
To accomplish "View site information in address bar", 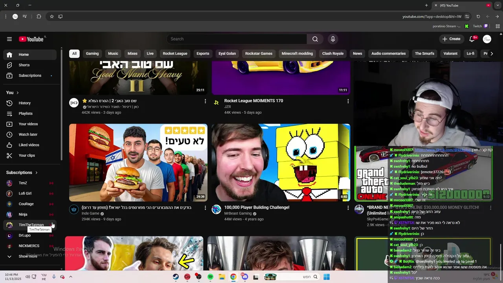I will [x=467, y=17].
